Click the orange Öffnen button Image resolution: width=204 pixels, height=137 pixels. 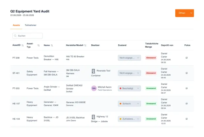[x=182, y=13]
